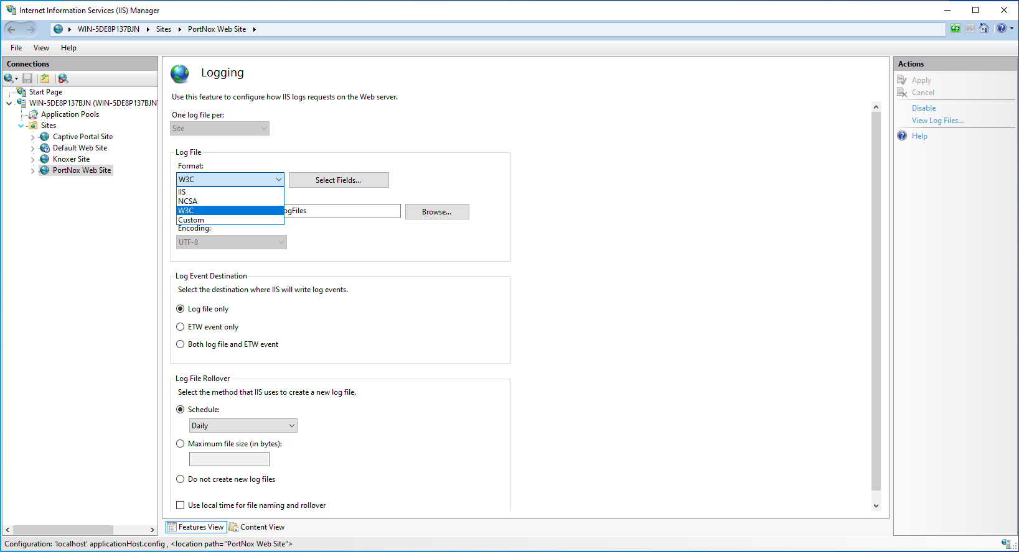Switch to the Features View tab

click(x=195, y=527)
